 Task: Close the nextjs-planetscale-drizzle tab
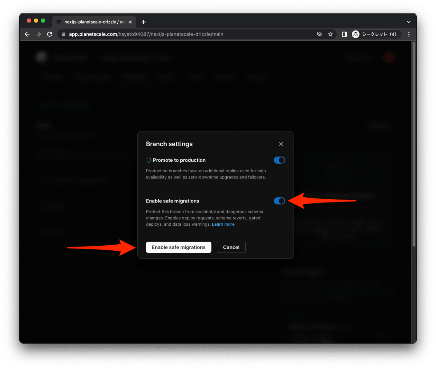pyautogui.click(x=130, y=22)
